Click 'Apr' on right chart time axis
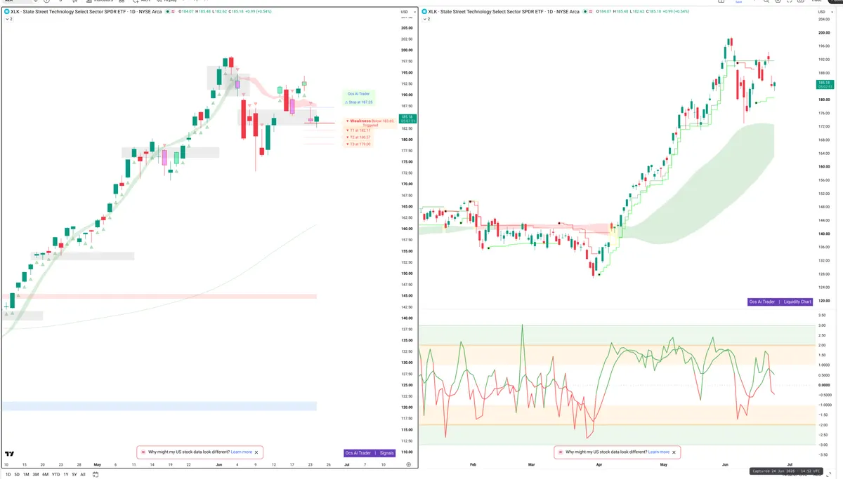 [x=598, y=464]
